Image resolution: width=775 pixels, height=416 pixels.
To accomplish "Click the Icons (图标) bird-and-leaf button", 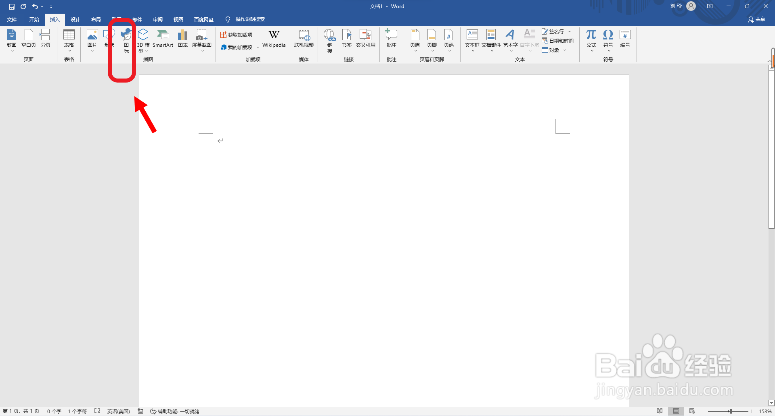I will (126, 40).
